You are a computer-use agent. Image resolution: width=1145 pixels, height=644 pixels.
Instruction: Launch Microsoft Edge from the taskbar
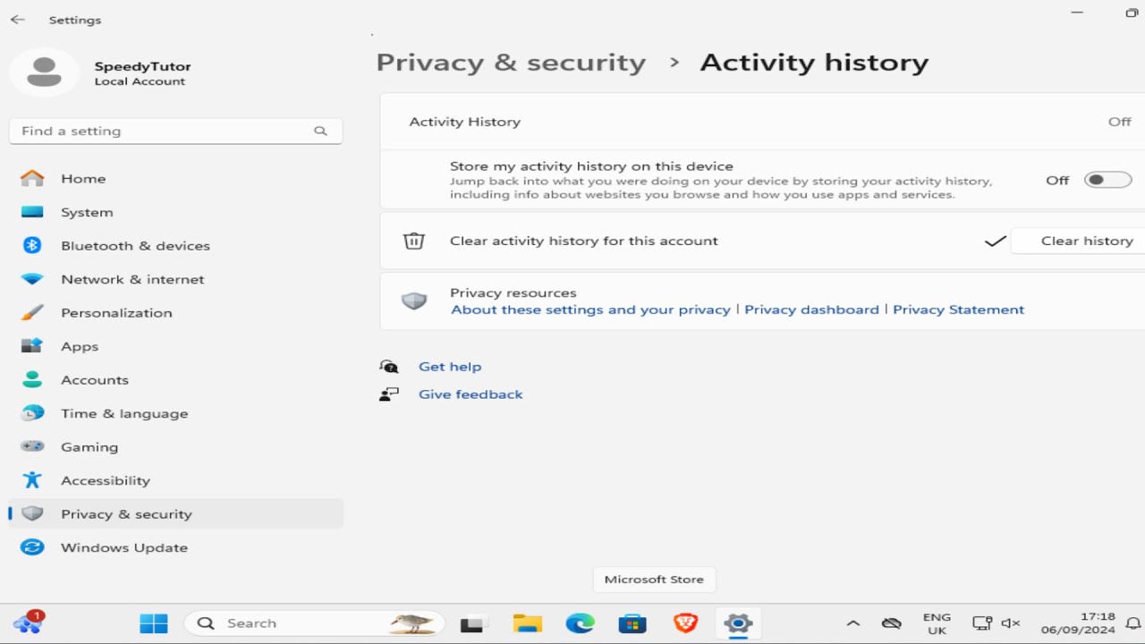[580, 623]
